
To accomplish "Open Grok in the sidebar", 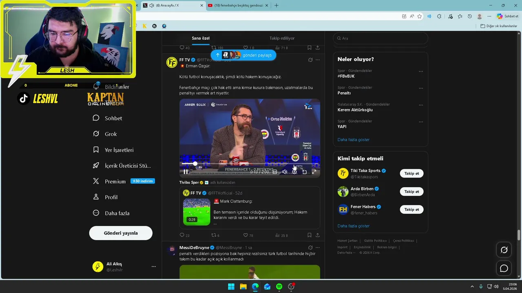I will (x=105, y=134).
